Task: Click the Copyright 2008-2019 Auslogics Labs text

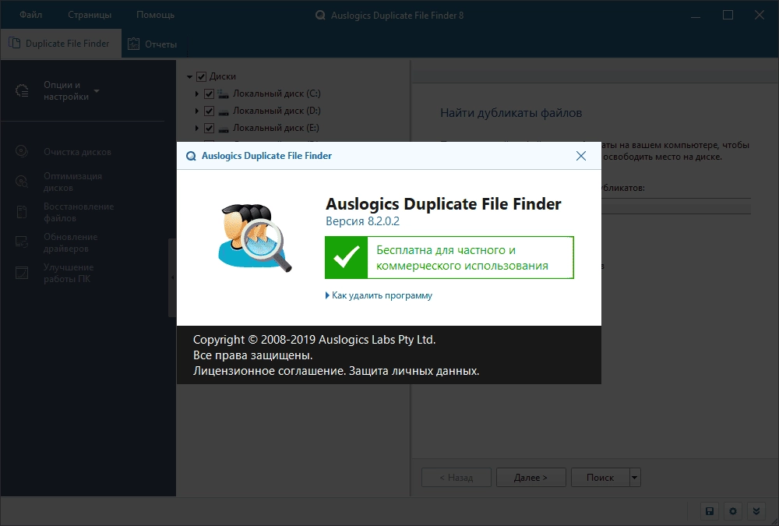Action: point(314,340)
